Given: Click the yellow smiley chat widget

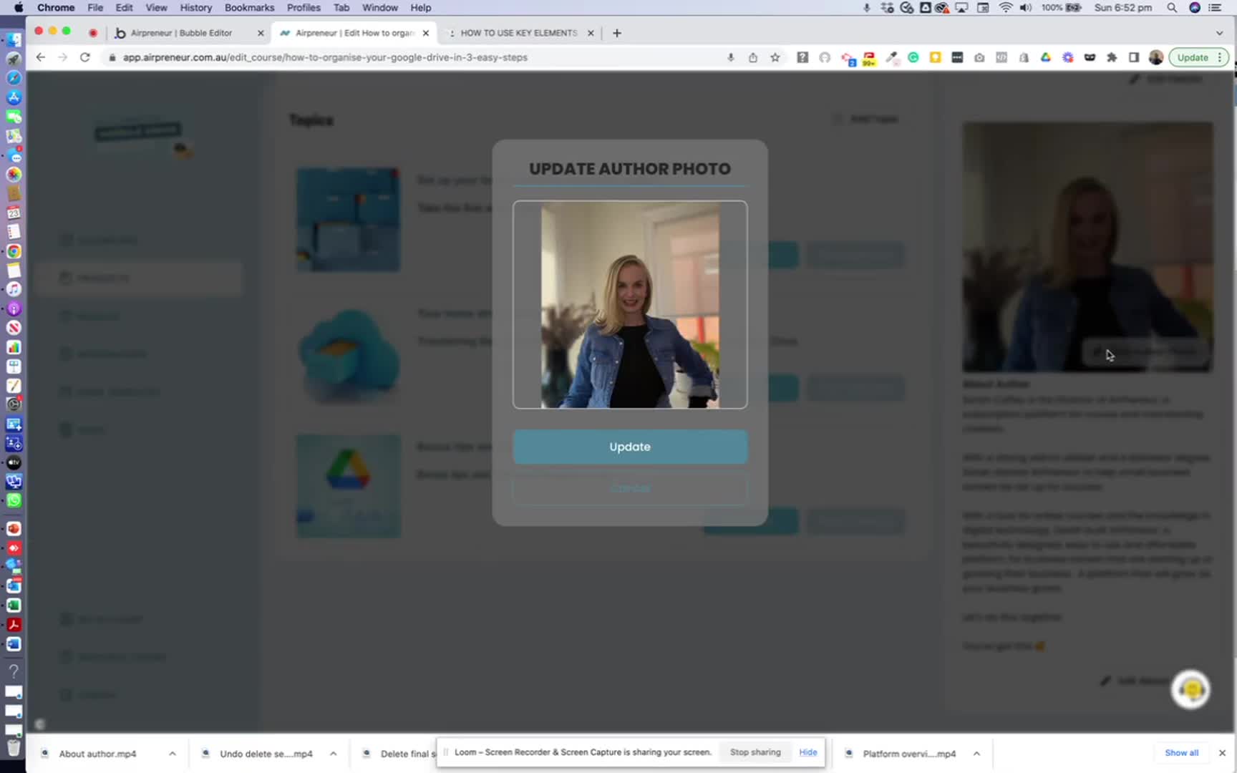Looking at the screenshot, I should click(1191, 689).
